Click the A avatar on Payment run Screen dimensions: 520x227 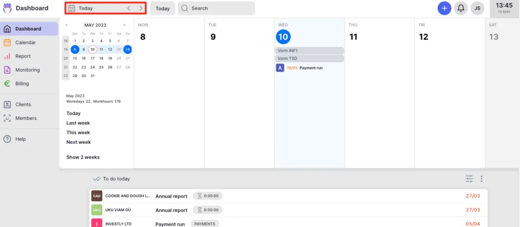[280, 68]
